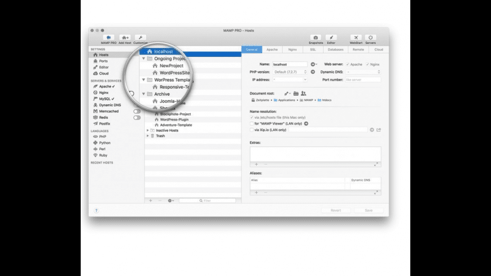Open PHP under Languages
This screenshot has width=491, height=276.
pos(102,137)
